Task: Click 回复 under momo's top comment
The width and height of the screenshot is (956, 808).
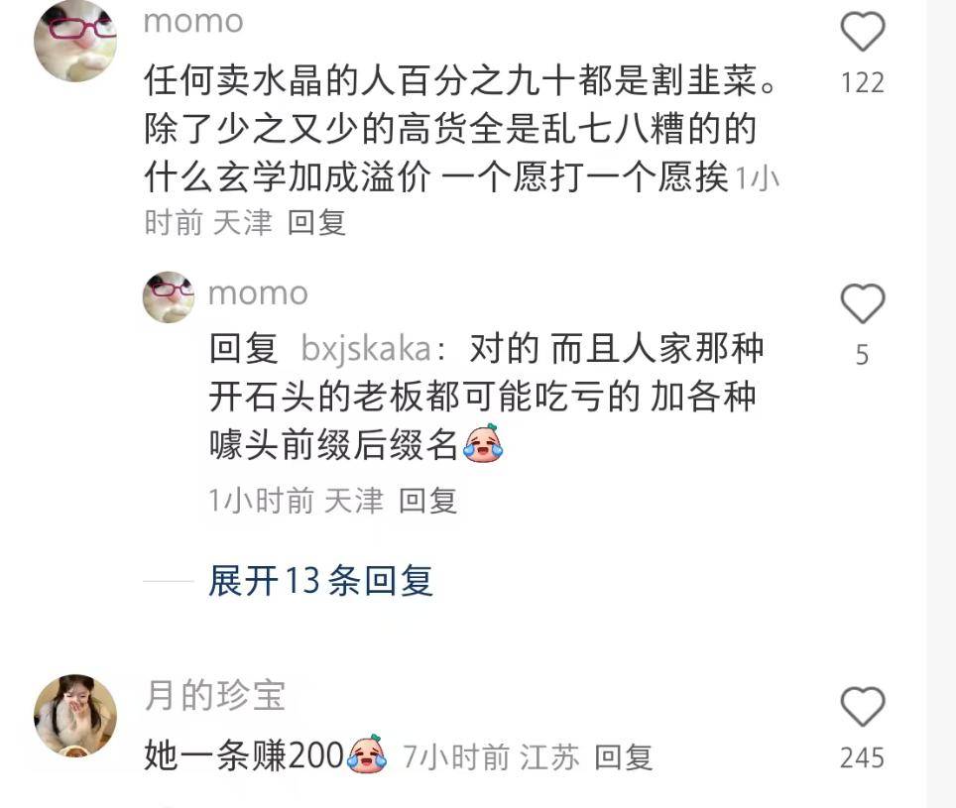Action: [x=316, y=222]
